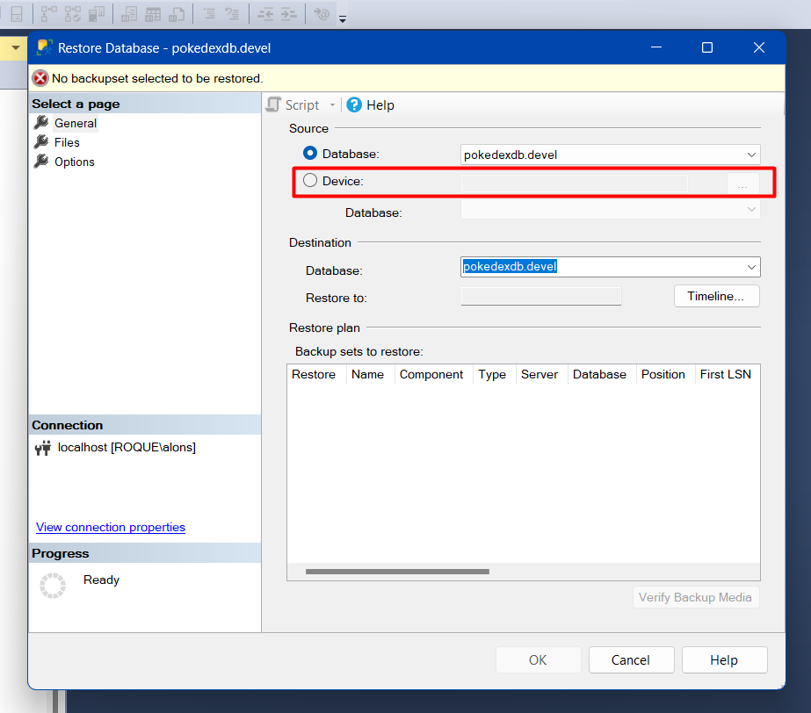The width and height of the screenshot is (811, 713).
Task: Open the Destination Database dropdown
Action: coord(751,267)
